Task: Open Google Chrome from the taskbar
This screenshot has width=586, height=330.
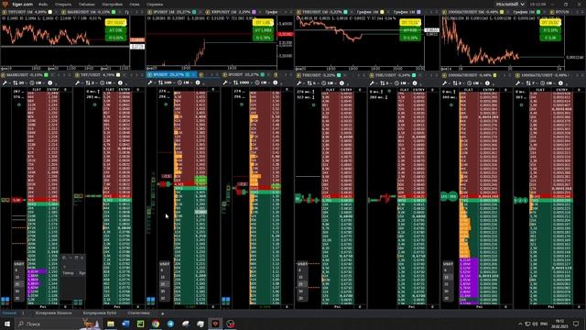Action: click(x=156, y=324)
